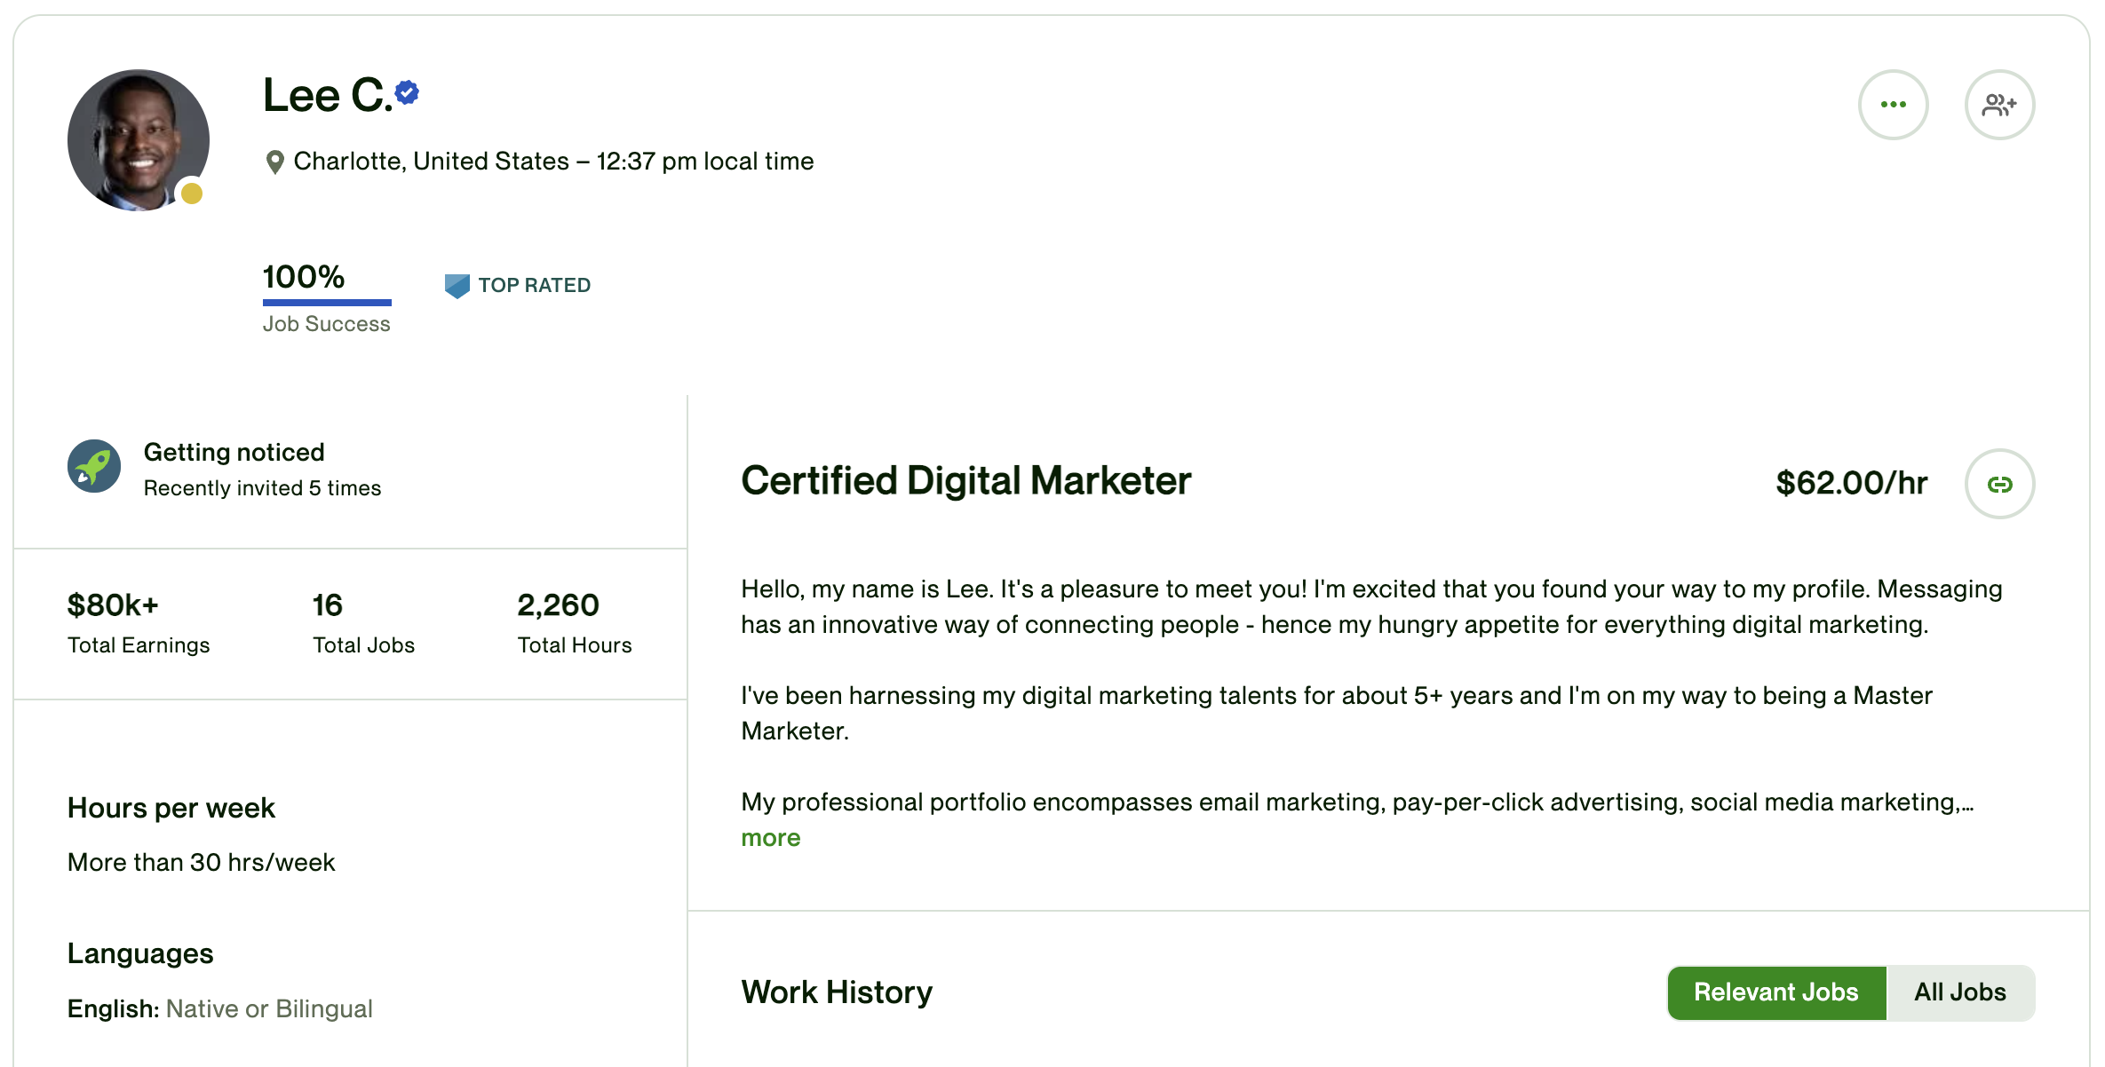Click the invite freelancer people-plus icon

[x=1998, y=105]
